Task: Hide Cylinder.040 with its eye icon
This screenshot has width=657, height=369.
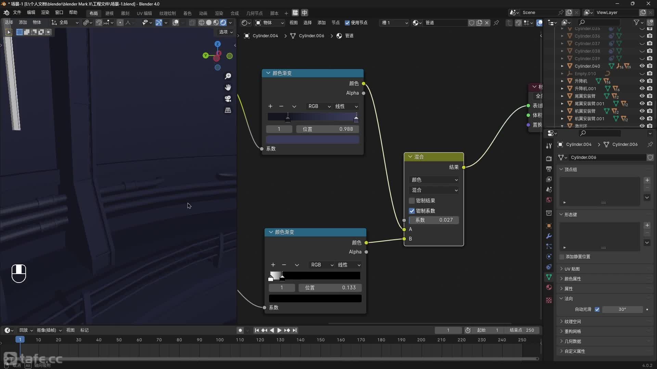Action: (642, 66)
